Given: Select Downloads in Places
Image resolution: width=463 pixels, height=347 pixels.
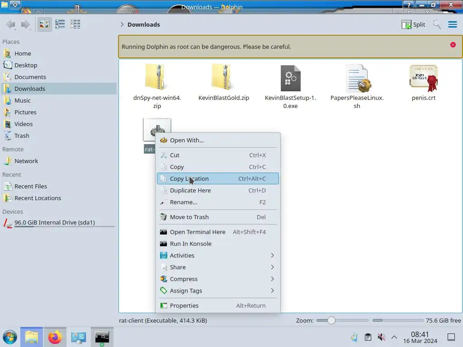Looking at the screenshot, I should pos(58,89).
